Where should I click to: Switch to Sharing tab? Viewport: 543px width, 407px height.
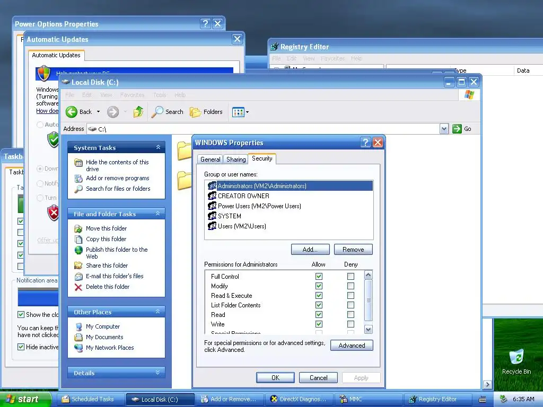coord(236,159)
